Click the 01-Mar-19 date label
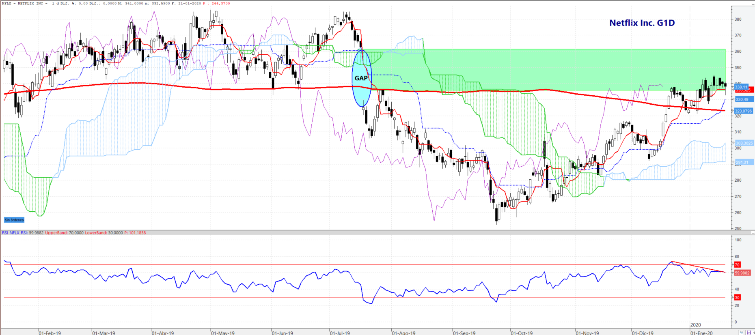755x335 pixels. click(x=104, y=333)
